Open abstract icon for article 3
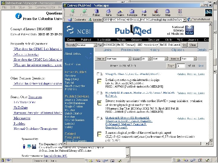The image size is (218, 163). pyautogui.click(x=99, y=134)
